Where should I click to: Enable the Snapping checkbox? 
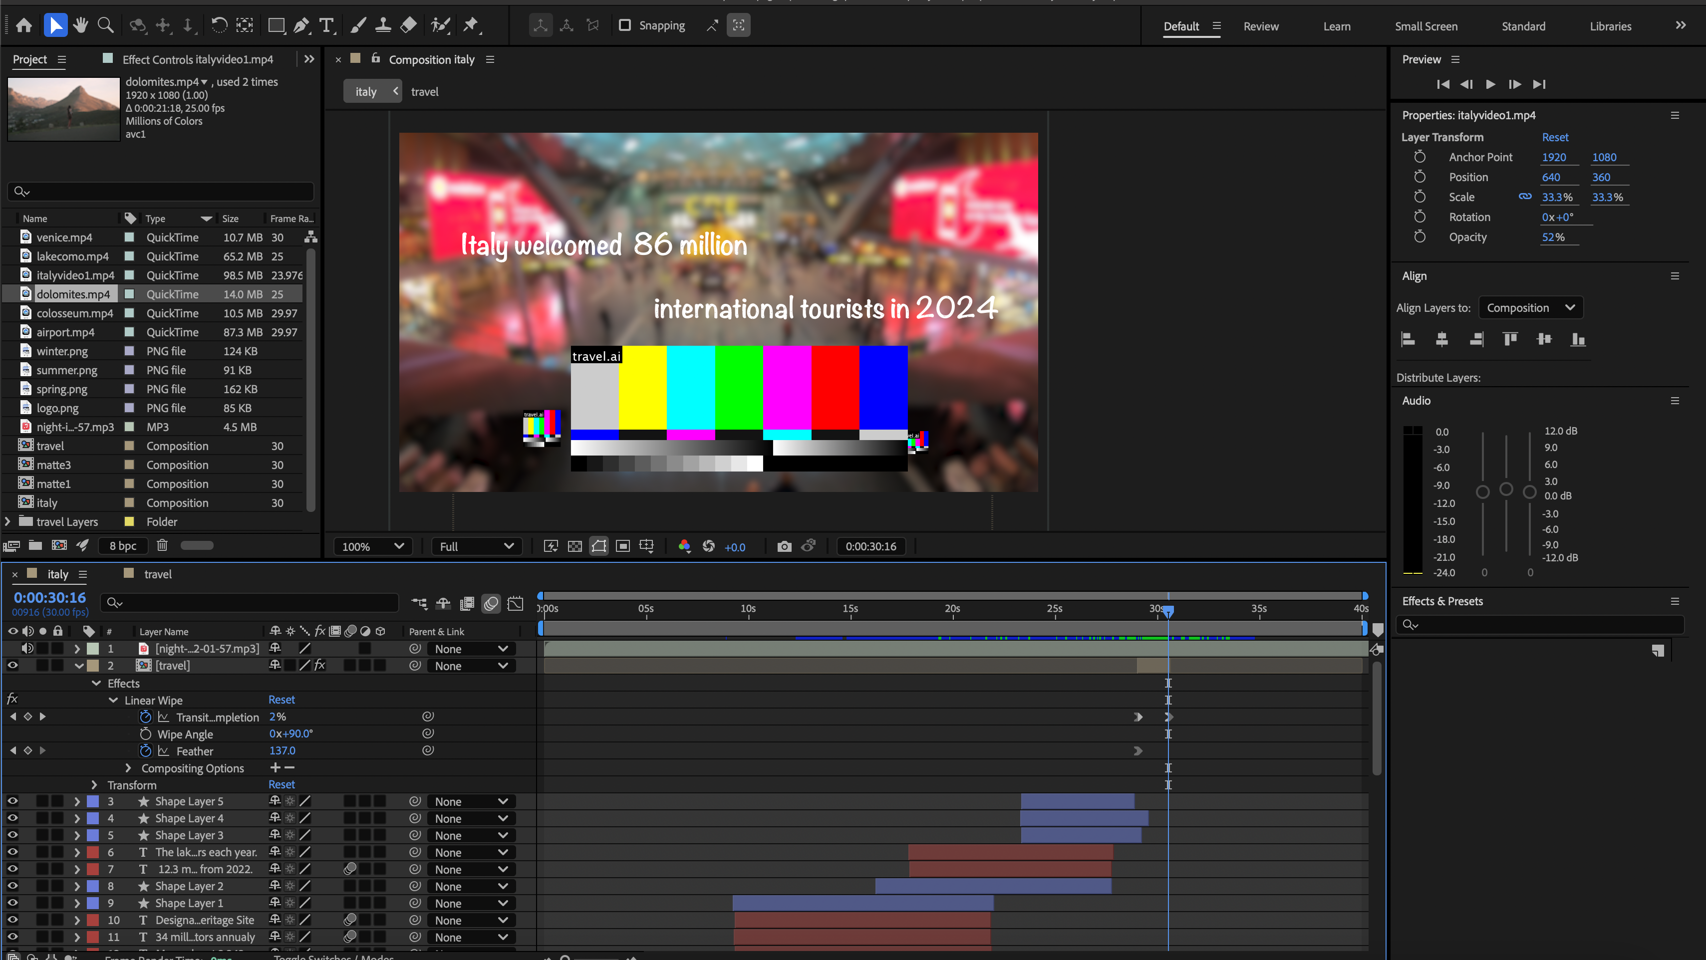click(624, 25)
